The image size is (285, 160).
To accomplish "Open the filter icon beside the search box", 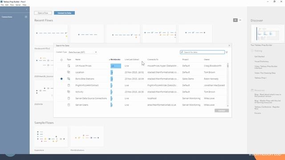I will (227, 52).
